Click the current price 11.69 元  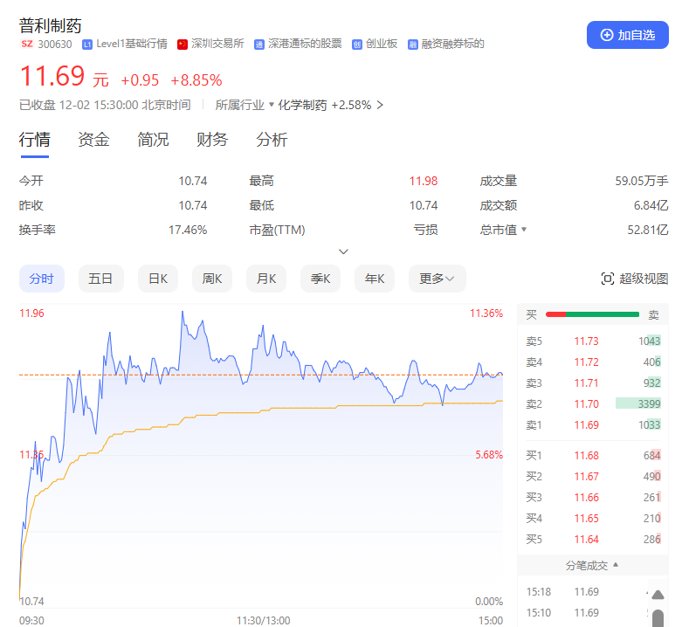tap(64, 77)
